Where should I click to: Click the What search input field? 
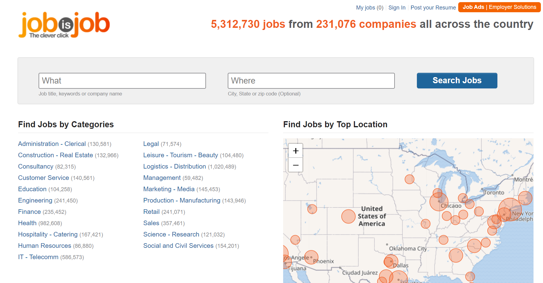pos(122,80)
